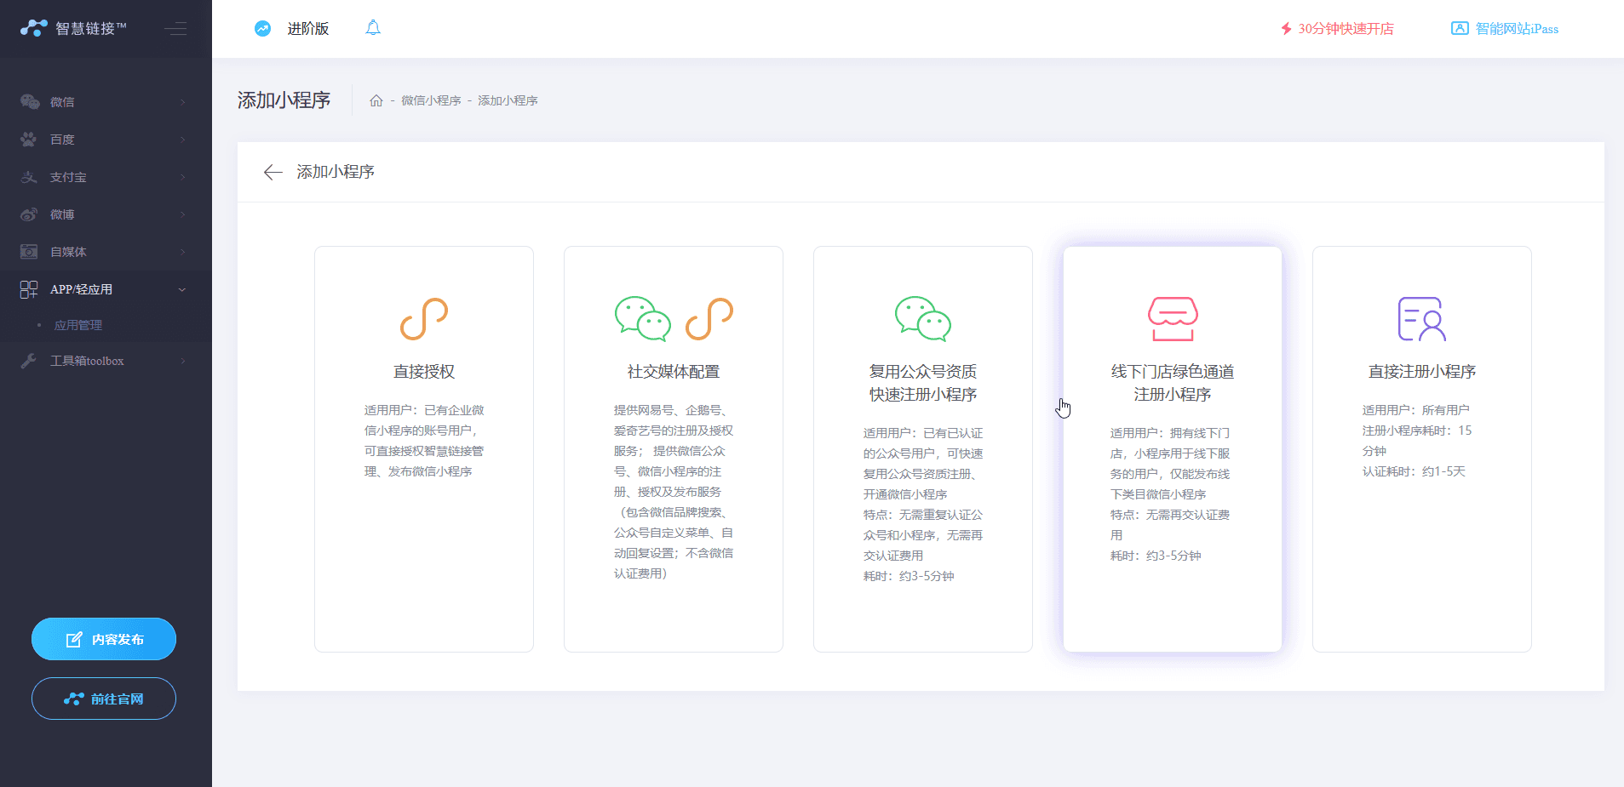
Task: Click the orange link icon in 社交媒体配置 card
Action: pos(709,319)
